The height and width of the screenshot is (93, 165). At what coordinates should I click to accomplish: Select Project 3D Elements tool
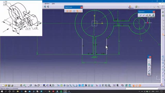153,16
